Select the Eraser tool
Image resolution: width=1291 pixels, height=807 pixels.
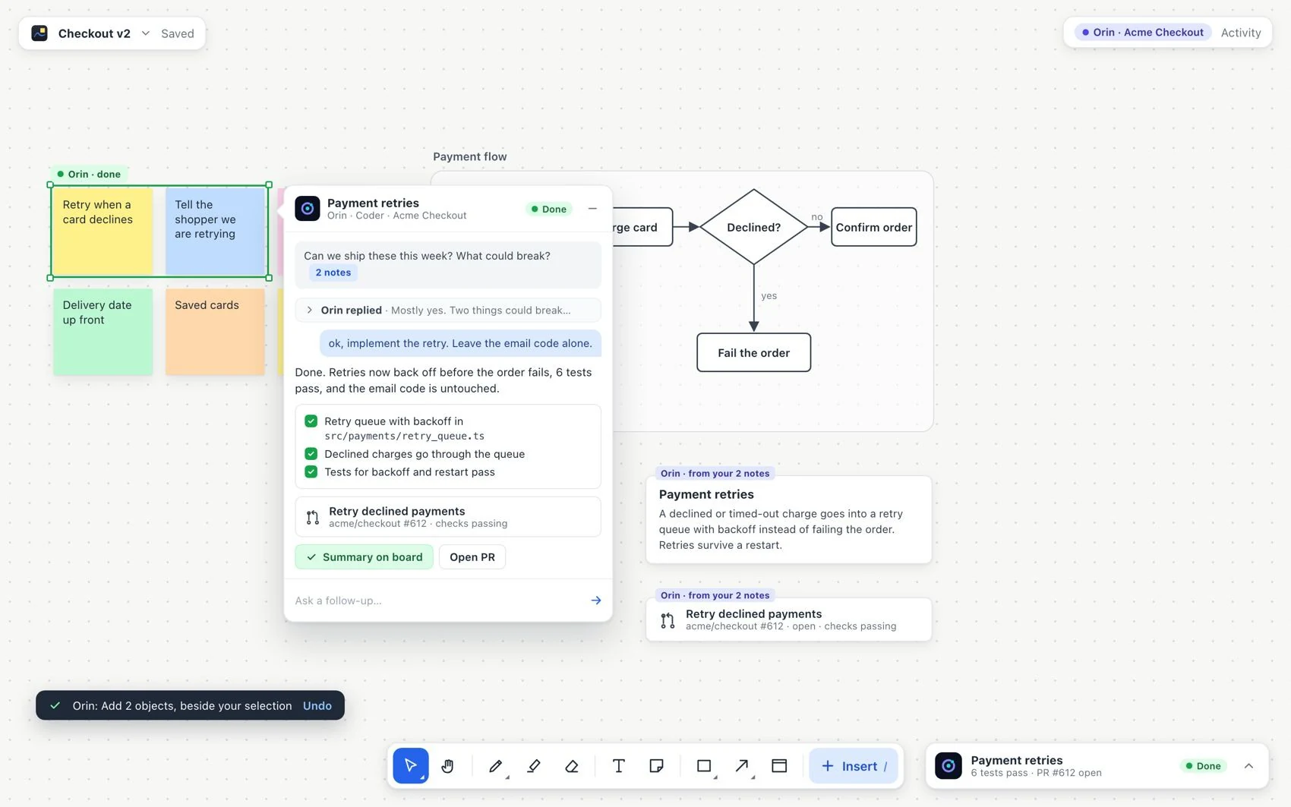pos(572,765)
